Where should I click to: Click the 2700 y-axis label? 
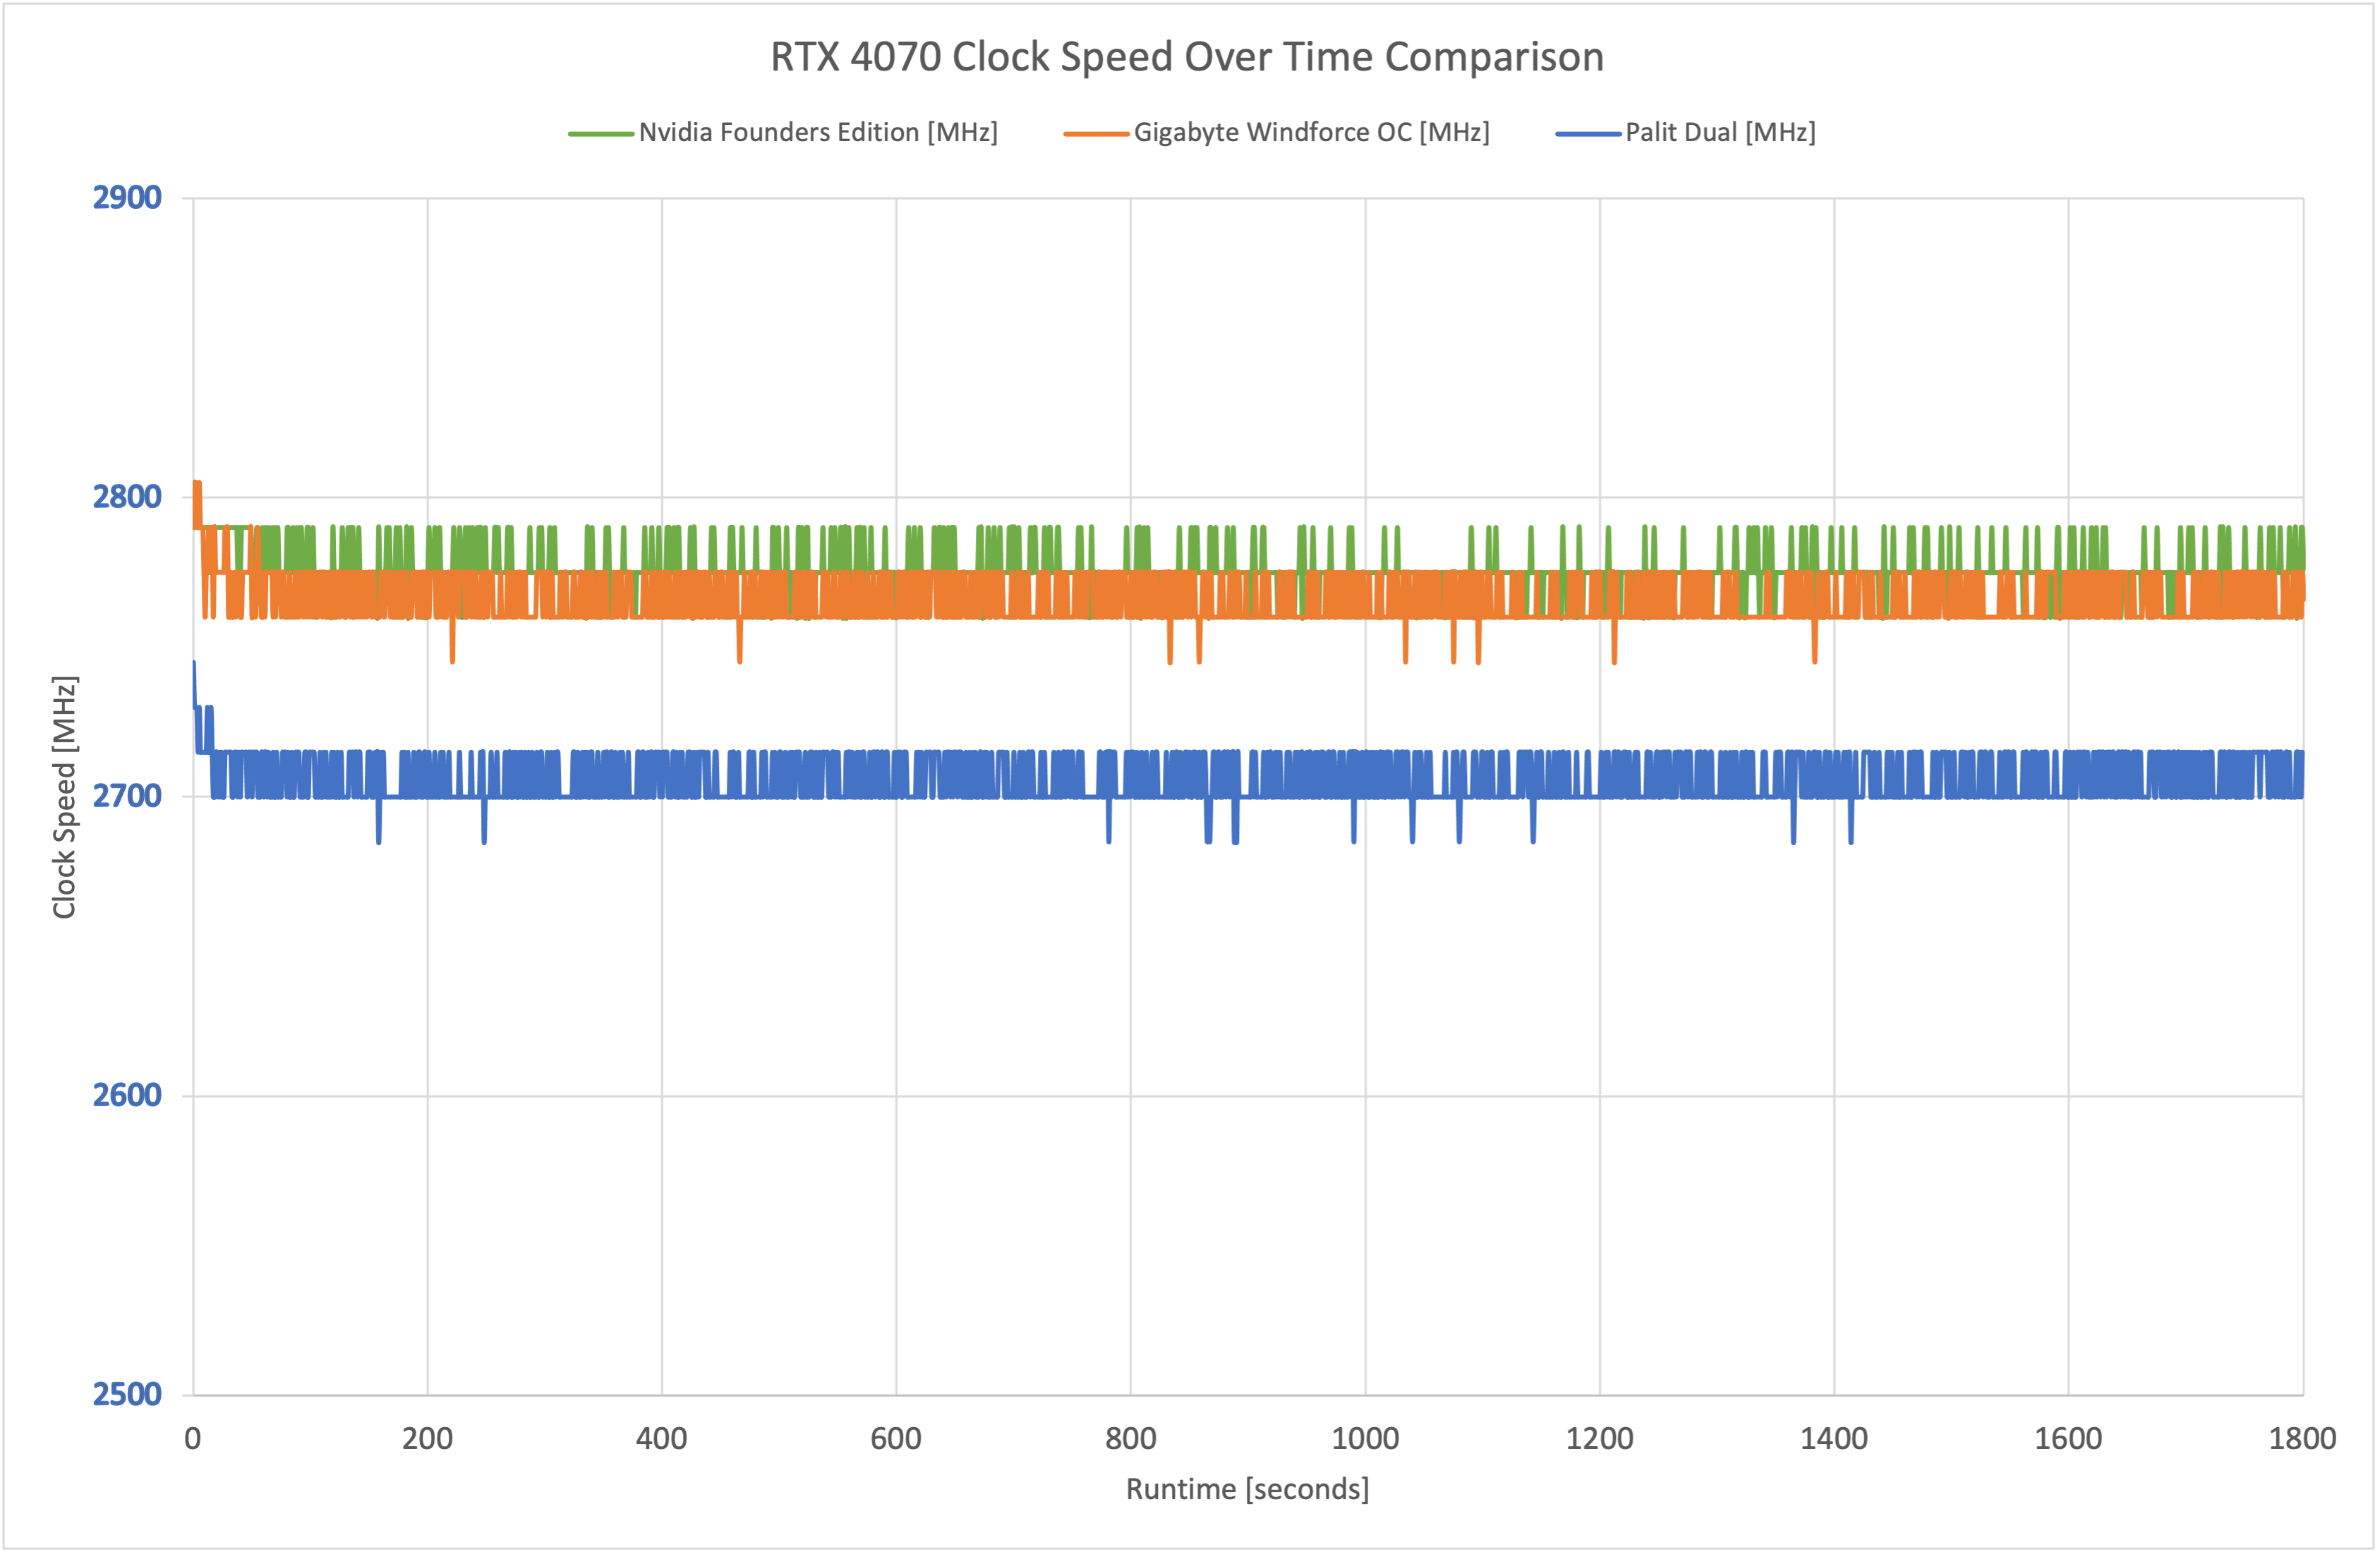(x=127, y=796)
